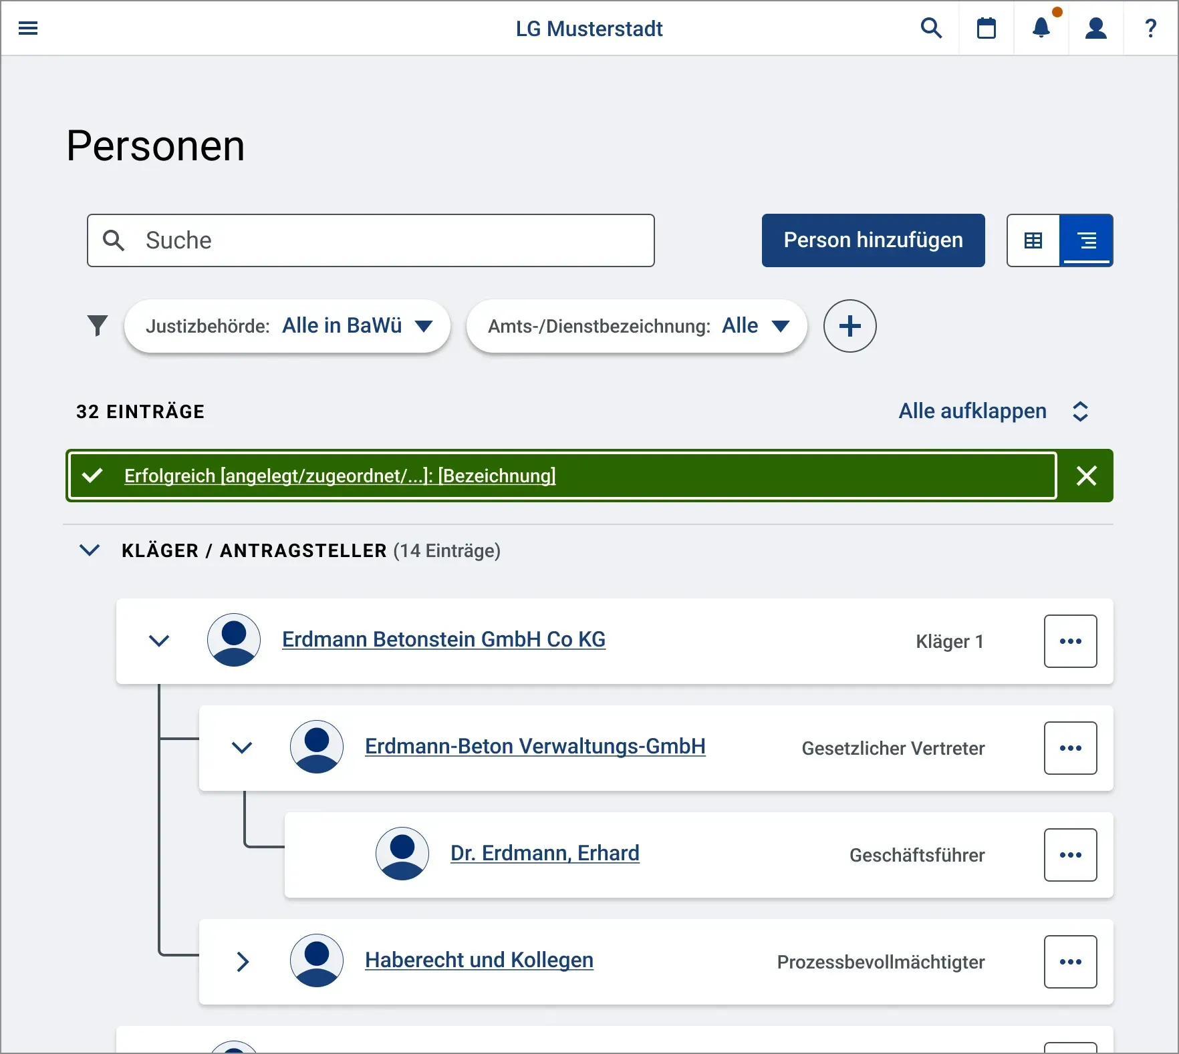Switch to table grid view

click(x=1033, y=240)
